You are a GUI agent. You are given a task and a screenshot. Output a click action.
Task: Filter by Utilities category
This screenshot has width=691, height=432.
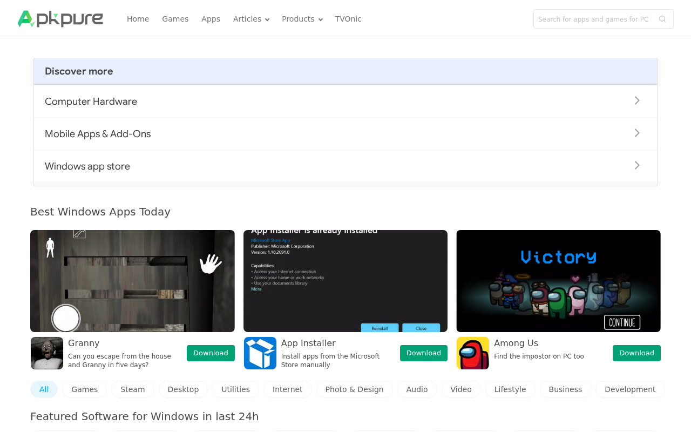pyautogui.click(x=235, y=389)
